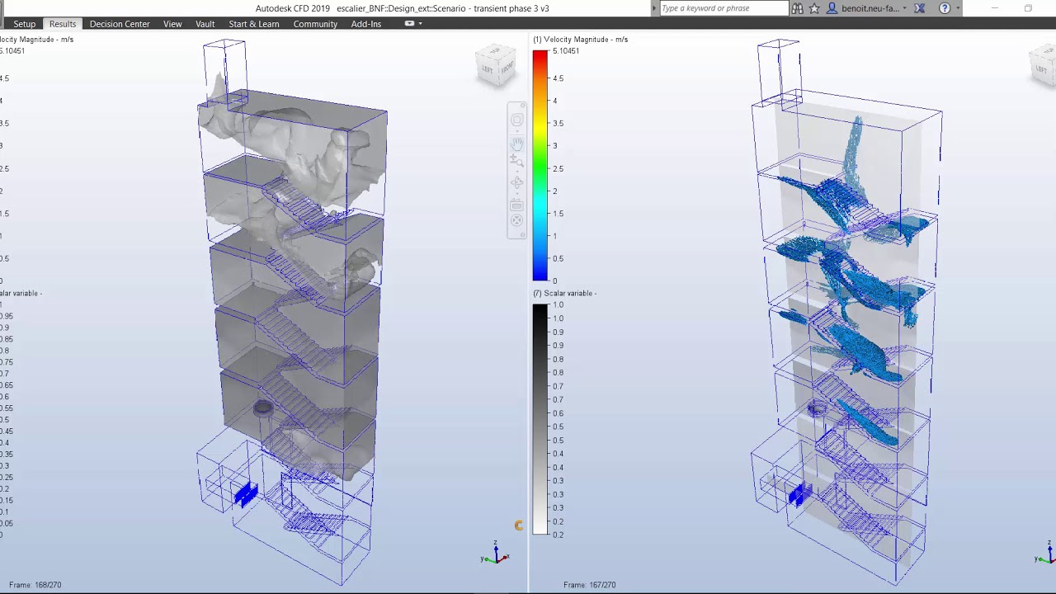
Task: Switch to the Results tab
Action: coord(63,24)
